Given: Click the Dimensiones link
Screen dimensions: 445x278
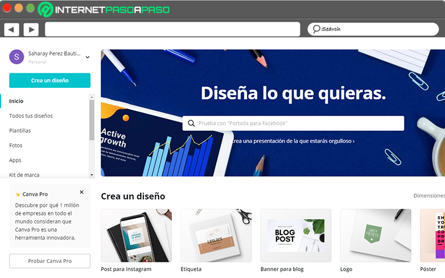Looking at the screenshot, I should [x=429, y=196].
